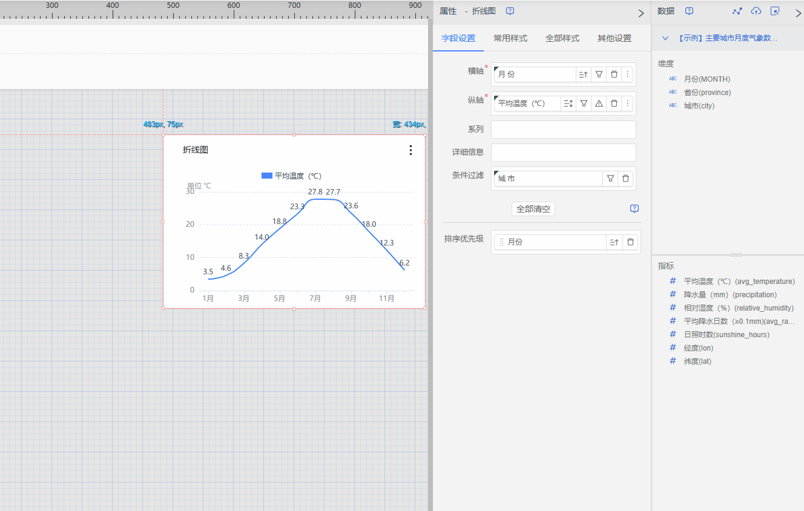Select the 降水量 (mm) metric field
The image size is (804, 511).
click(x=730, y=295)
